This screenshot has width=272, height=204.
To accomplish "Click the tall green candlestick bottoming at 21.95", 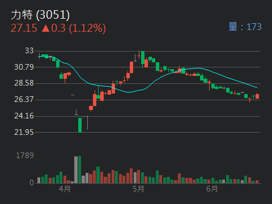I will [x=80, y=125].
